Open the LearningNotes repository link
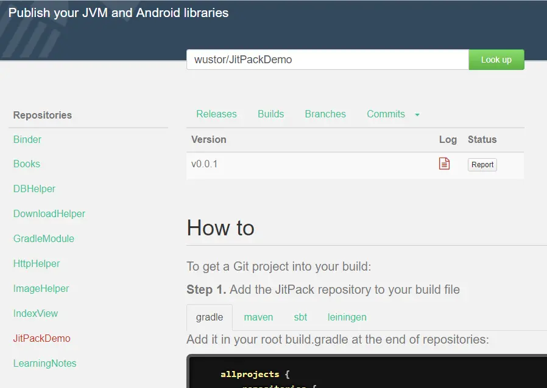This screenshot has height=388, width=547. (44, 363)
